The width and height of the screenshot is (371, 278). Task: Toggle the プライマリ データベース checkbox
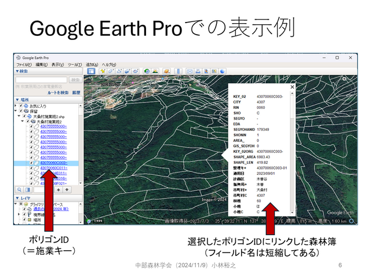coord(21,204)
